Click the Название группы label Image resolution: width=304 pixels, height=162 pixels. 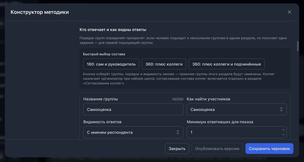(100, 99)
